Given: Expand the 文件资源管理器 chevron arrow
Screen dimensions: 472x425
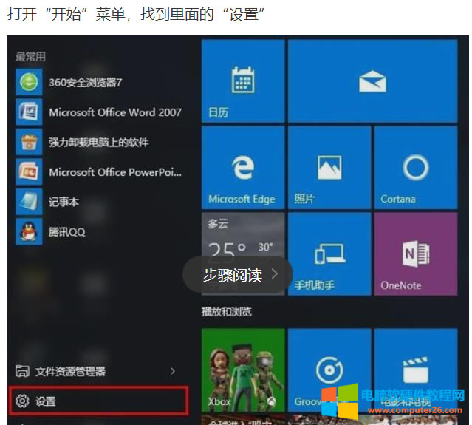Looking at the screenshot, I should coord(173,371).
